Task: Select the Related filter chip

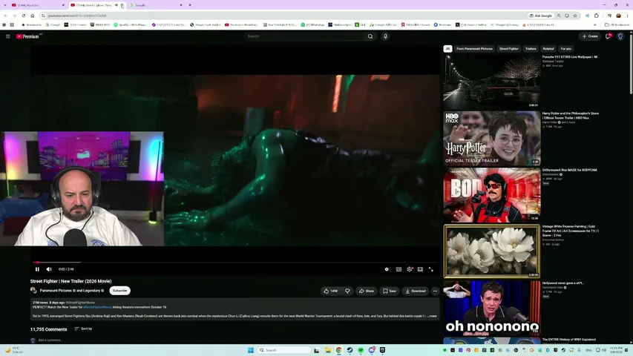Action: click(x=548, y=48)
